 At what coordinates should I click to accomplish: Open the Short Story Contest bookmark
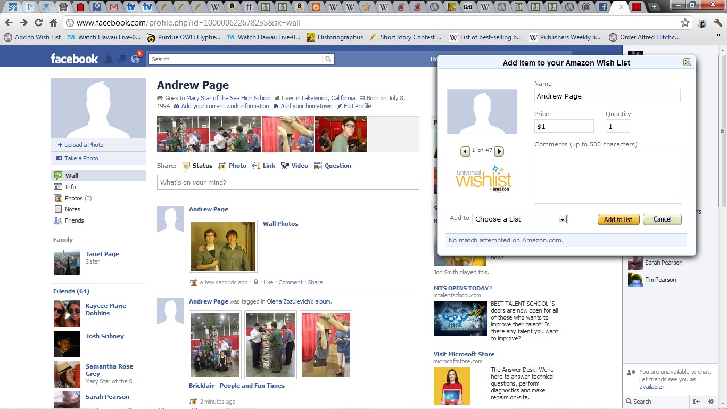[406, 37]
